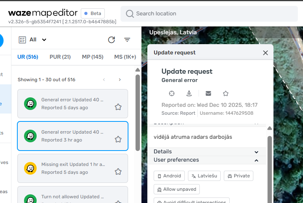The image size is (303, 203).
Task: Click the Allow unpaved chip
Action: click(x=177, y=189)
